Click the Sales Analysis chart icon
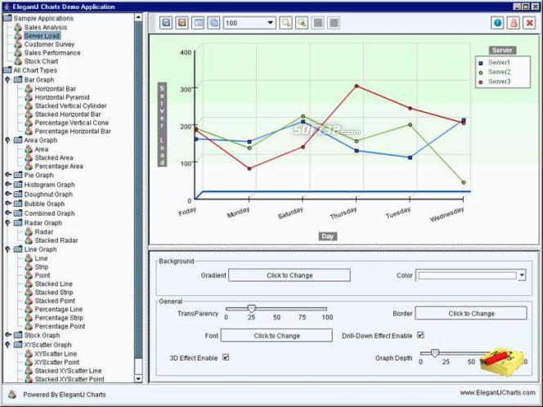The image size is (543, 407). [x=18, y=27]
